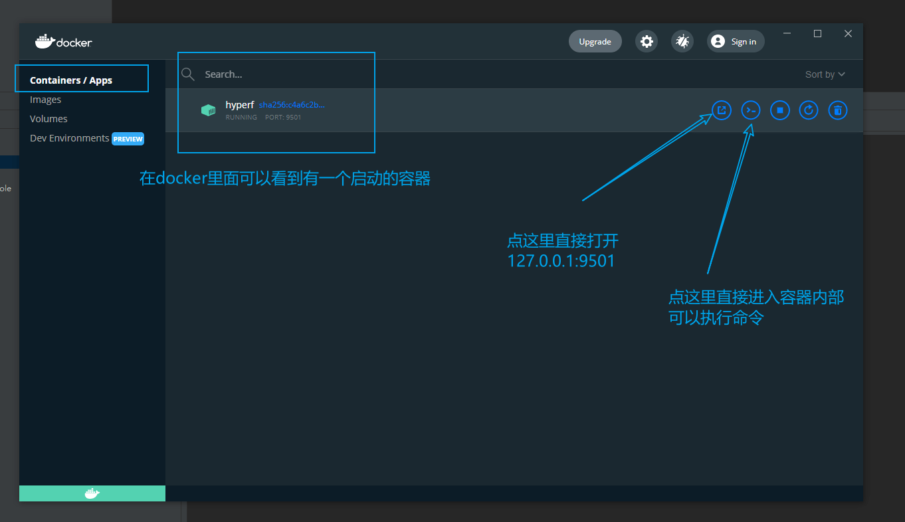Click the PORT: 9501 text

pyautogui.click(x=283, y=118)
